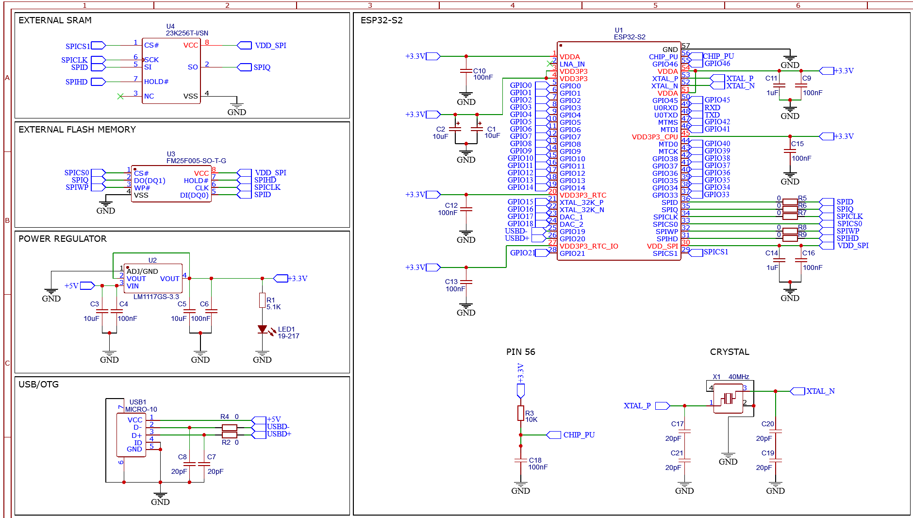
Task: Select the U4 23K256T SRAM chip symbol
Action: pos(171,71)
